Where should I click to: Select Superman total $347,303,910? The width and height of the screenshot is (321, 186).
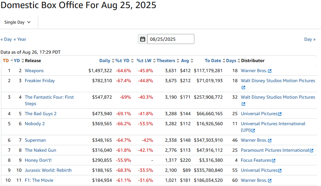(x=208, y=140)
